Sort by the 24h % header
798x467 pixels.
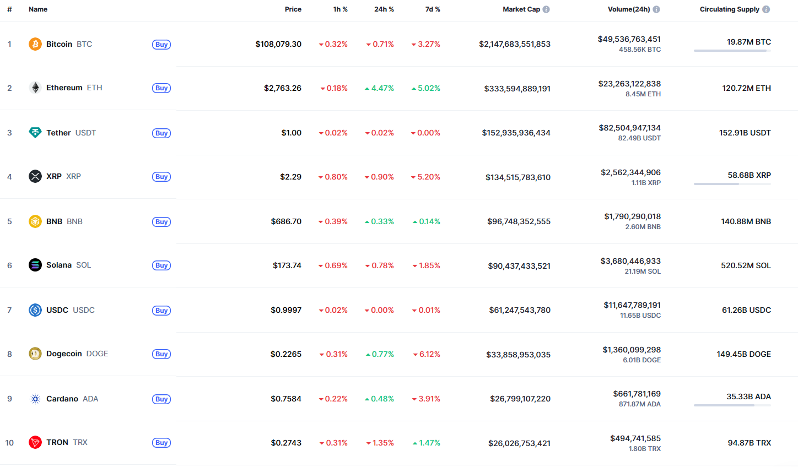pos(384,9)
